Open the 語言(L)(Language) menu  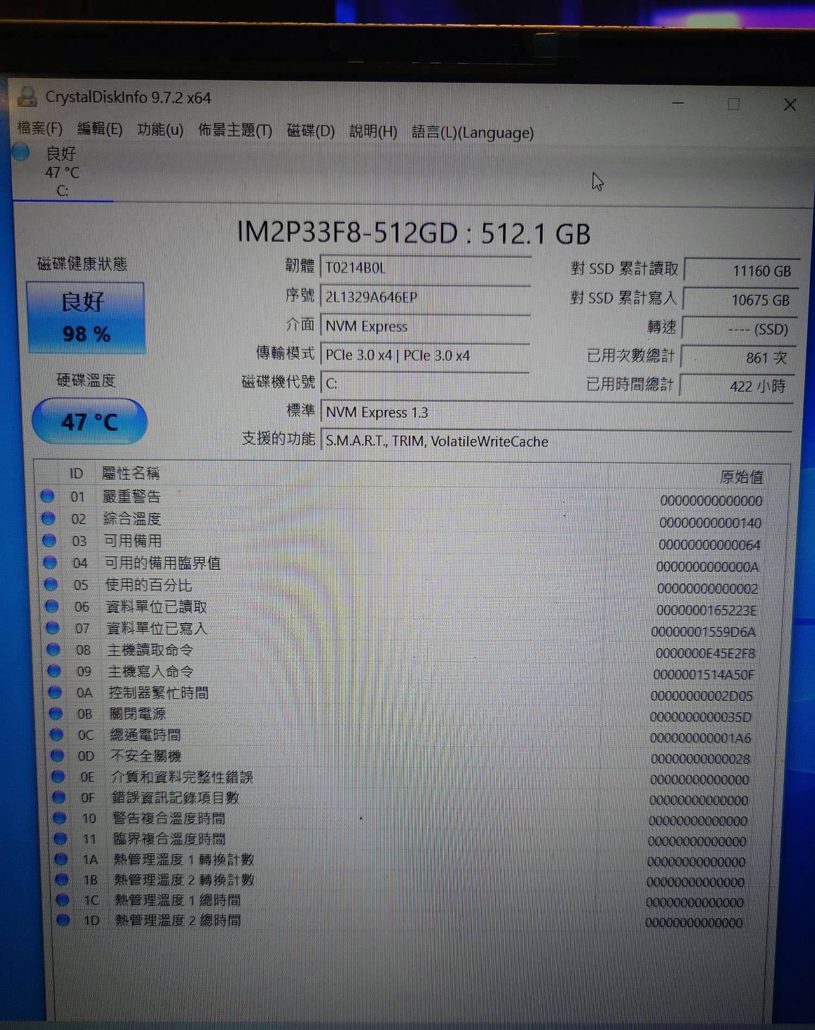472,132
